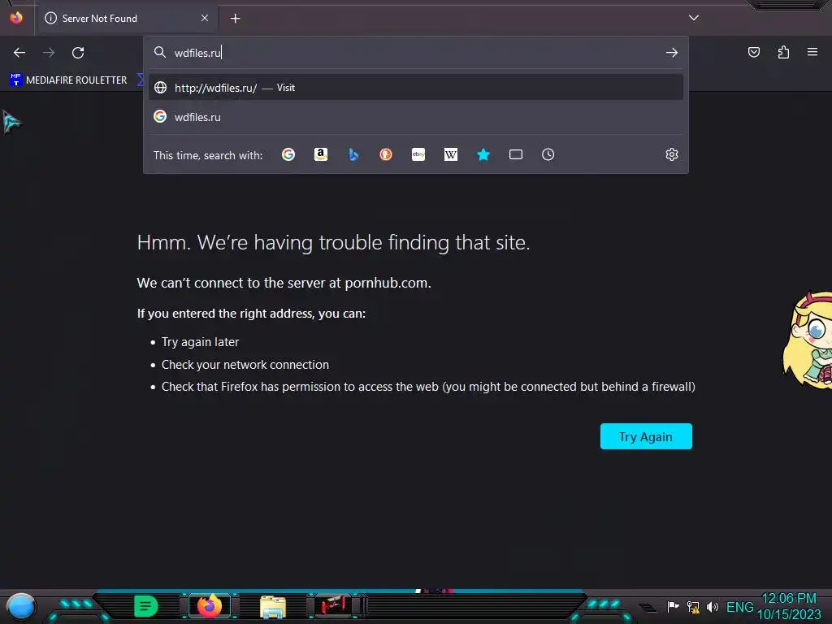Click the 'Try again later' bullet text

[x=200, y=342]
